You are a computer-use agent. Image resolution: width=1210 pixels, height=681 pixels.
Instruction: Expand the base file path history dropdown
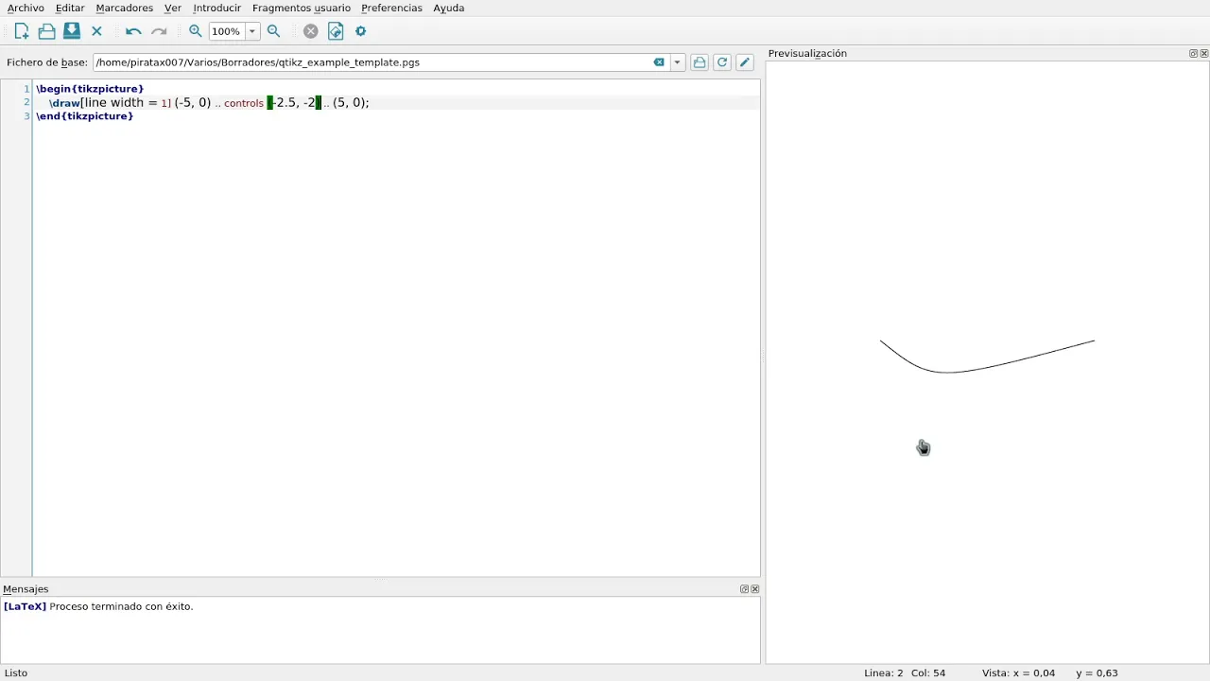[x=677, y=62]
